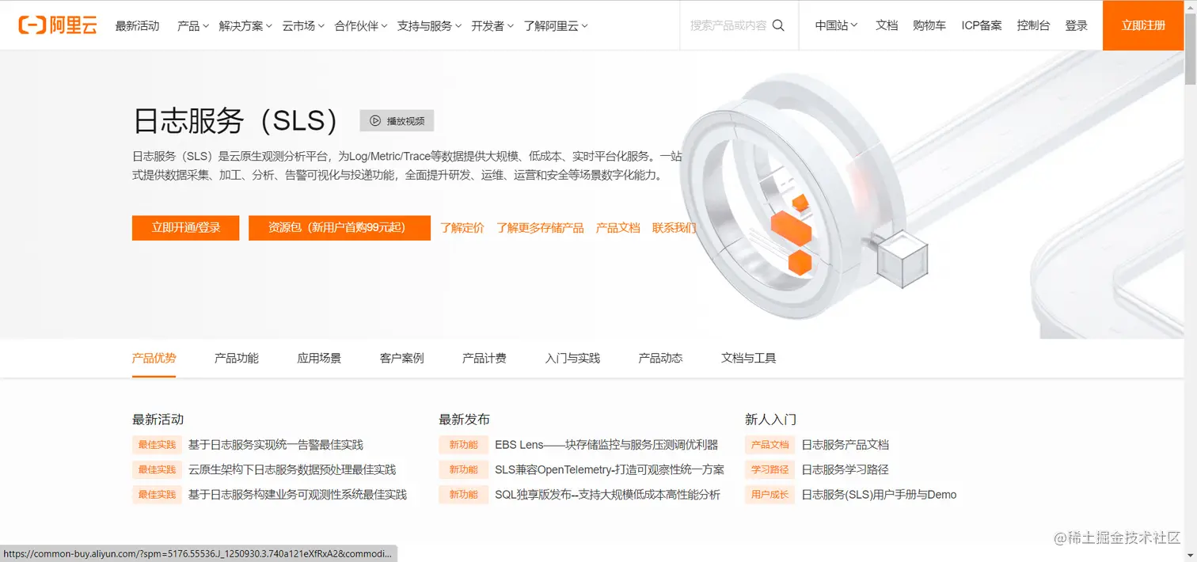The width and height of the screenshot is (1197, 562).
Task: Open the ICP备案 link
Action: pos(982,25)
